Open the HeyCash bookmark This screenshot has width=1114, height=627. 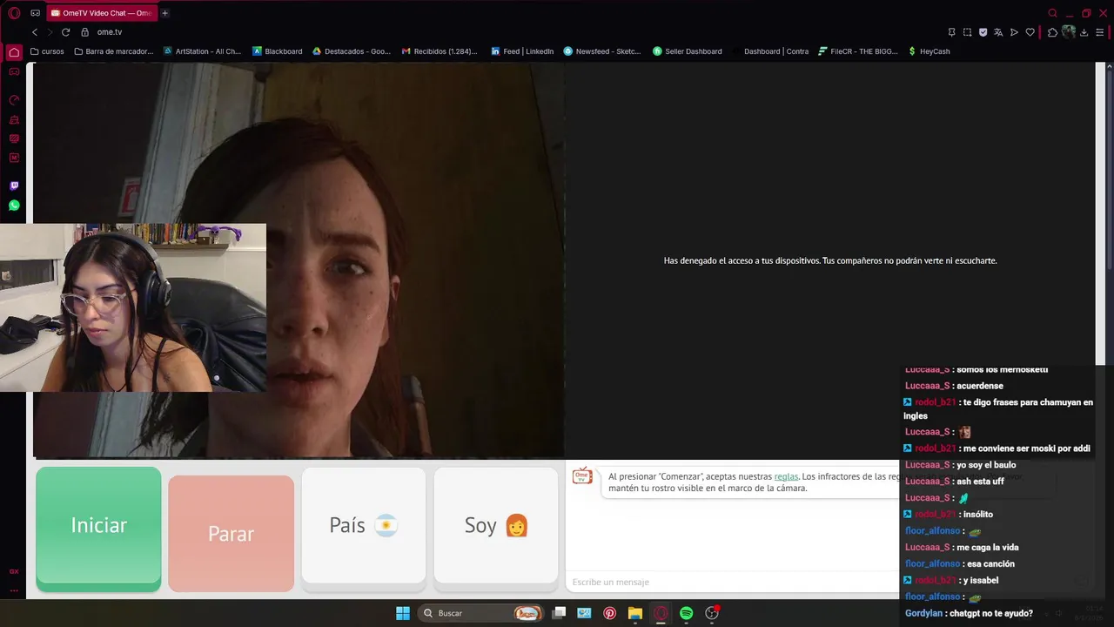click(929, 51)
